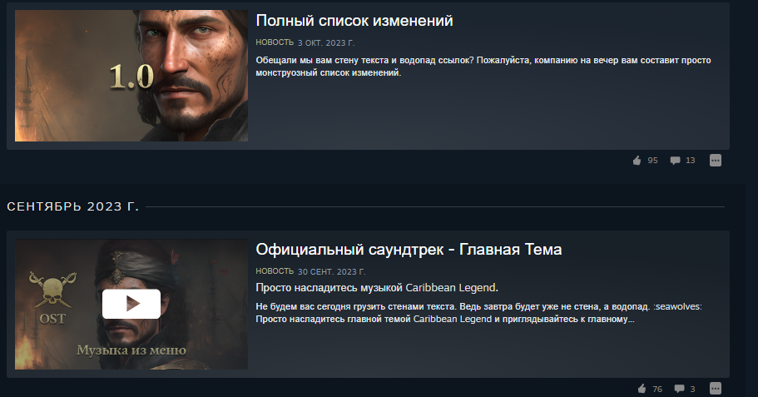758x397 pixels.
Task: Like the 'Полный список изменений' post with thumbs-up
Action: pyautogui.click(x=637, y=160)
